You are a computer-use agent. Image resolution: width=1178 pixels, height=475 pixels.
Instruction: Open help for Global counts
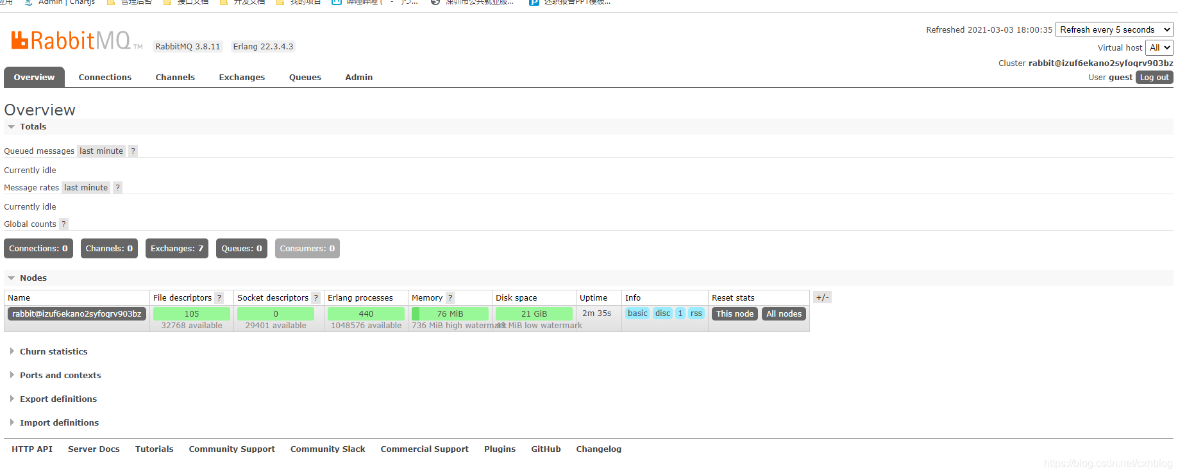pyautogui.click(x=63, y=224)
